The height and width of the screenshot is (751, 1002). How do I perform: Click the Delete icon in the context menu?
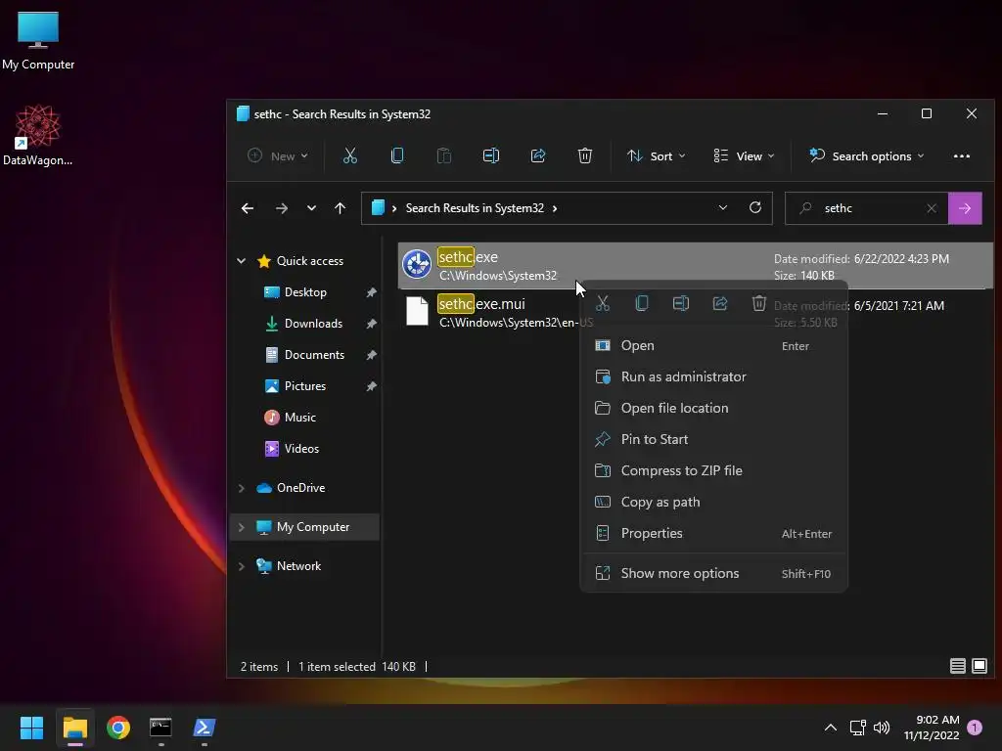[759, 303]
